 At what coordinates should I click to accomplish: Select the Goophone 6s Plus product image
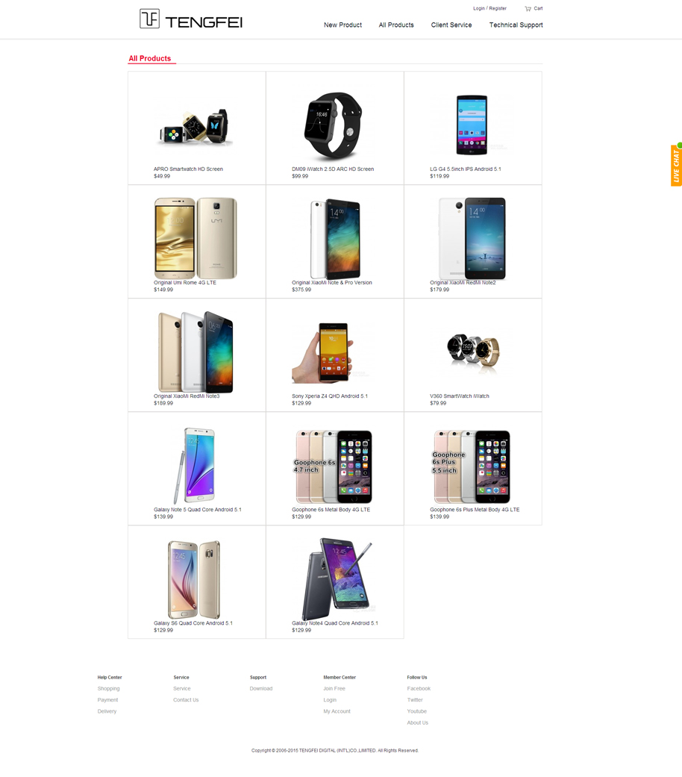click(x=472, y=466)
